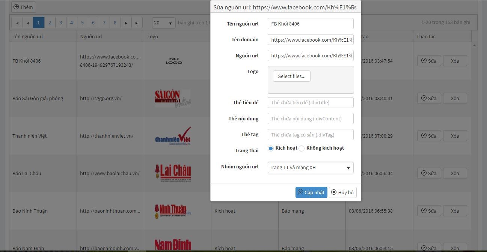Delete Báo Lai Châu row with Xóa
The height and width of the screenshot is (252, 487).
tap(455, 173)
